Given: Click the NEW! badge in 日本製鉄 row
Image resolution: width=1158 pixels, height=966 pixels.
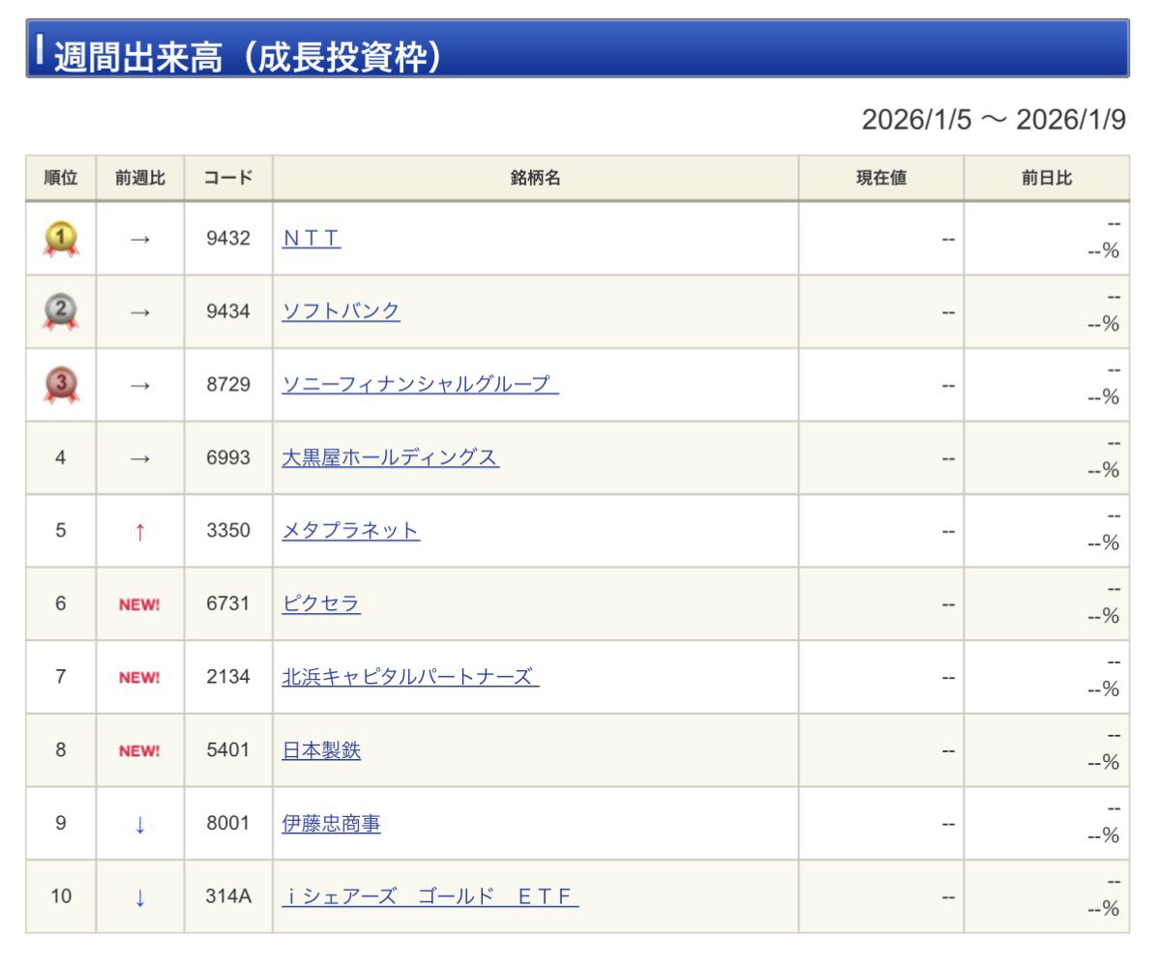Looking at the screenshot, I should point(139,750).
